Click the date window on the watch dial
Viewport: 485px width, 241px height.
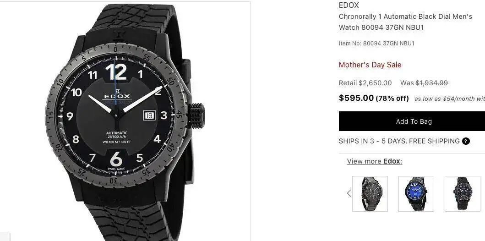pos(149,115)
